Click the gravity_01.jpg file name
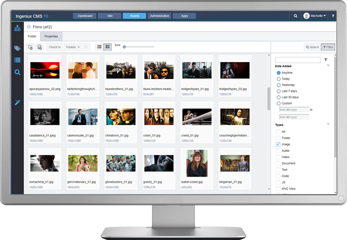This screenshot has height=240, width=347. pos(152,182)
